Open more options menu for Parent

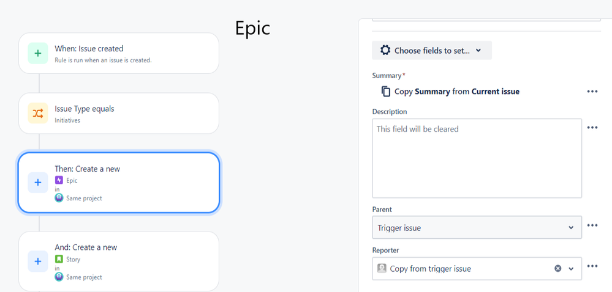592,225
